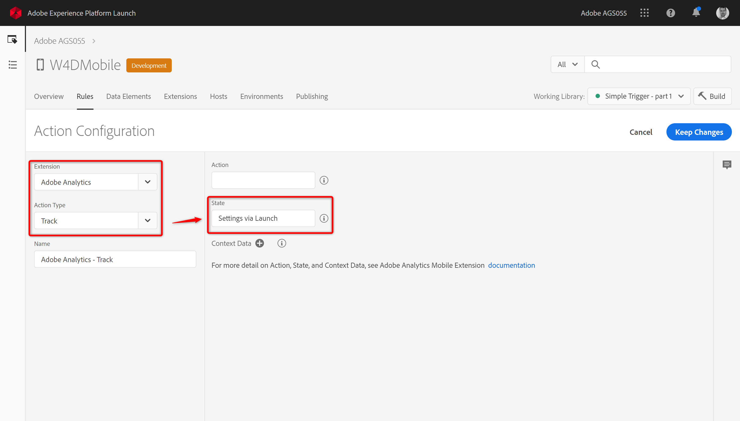Open notifications bell icon
This screenshot has height=421, width=740.
pyautogui.click(x=696, y=13)
